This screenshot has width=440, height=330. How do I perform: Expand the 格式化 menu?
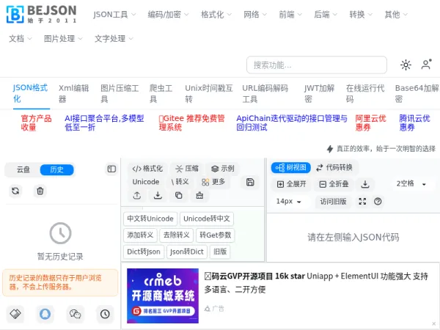[x=216, y=15]
